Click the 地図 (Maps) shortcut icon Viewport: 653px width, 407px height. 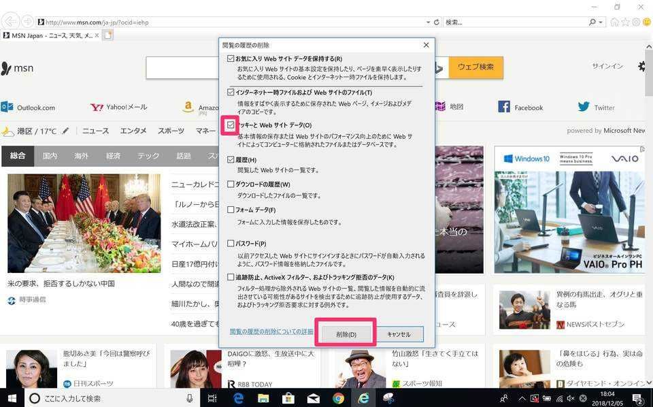(440, 107)
